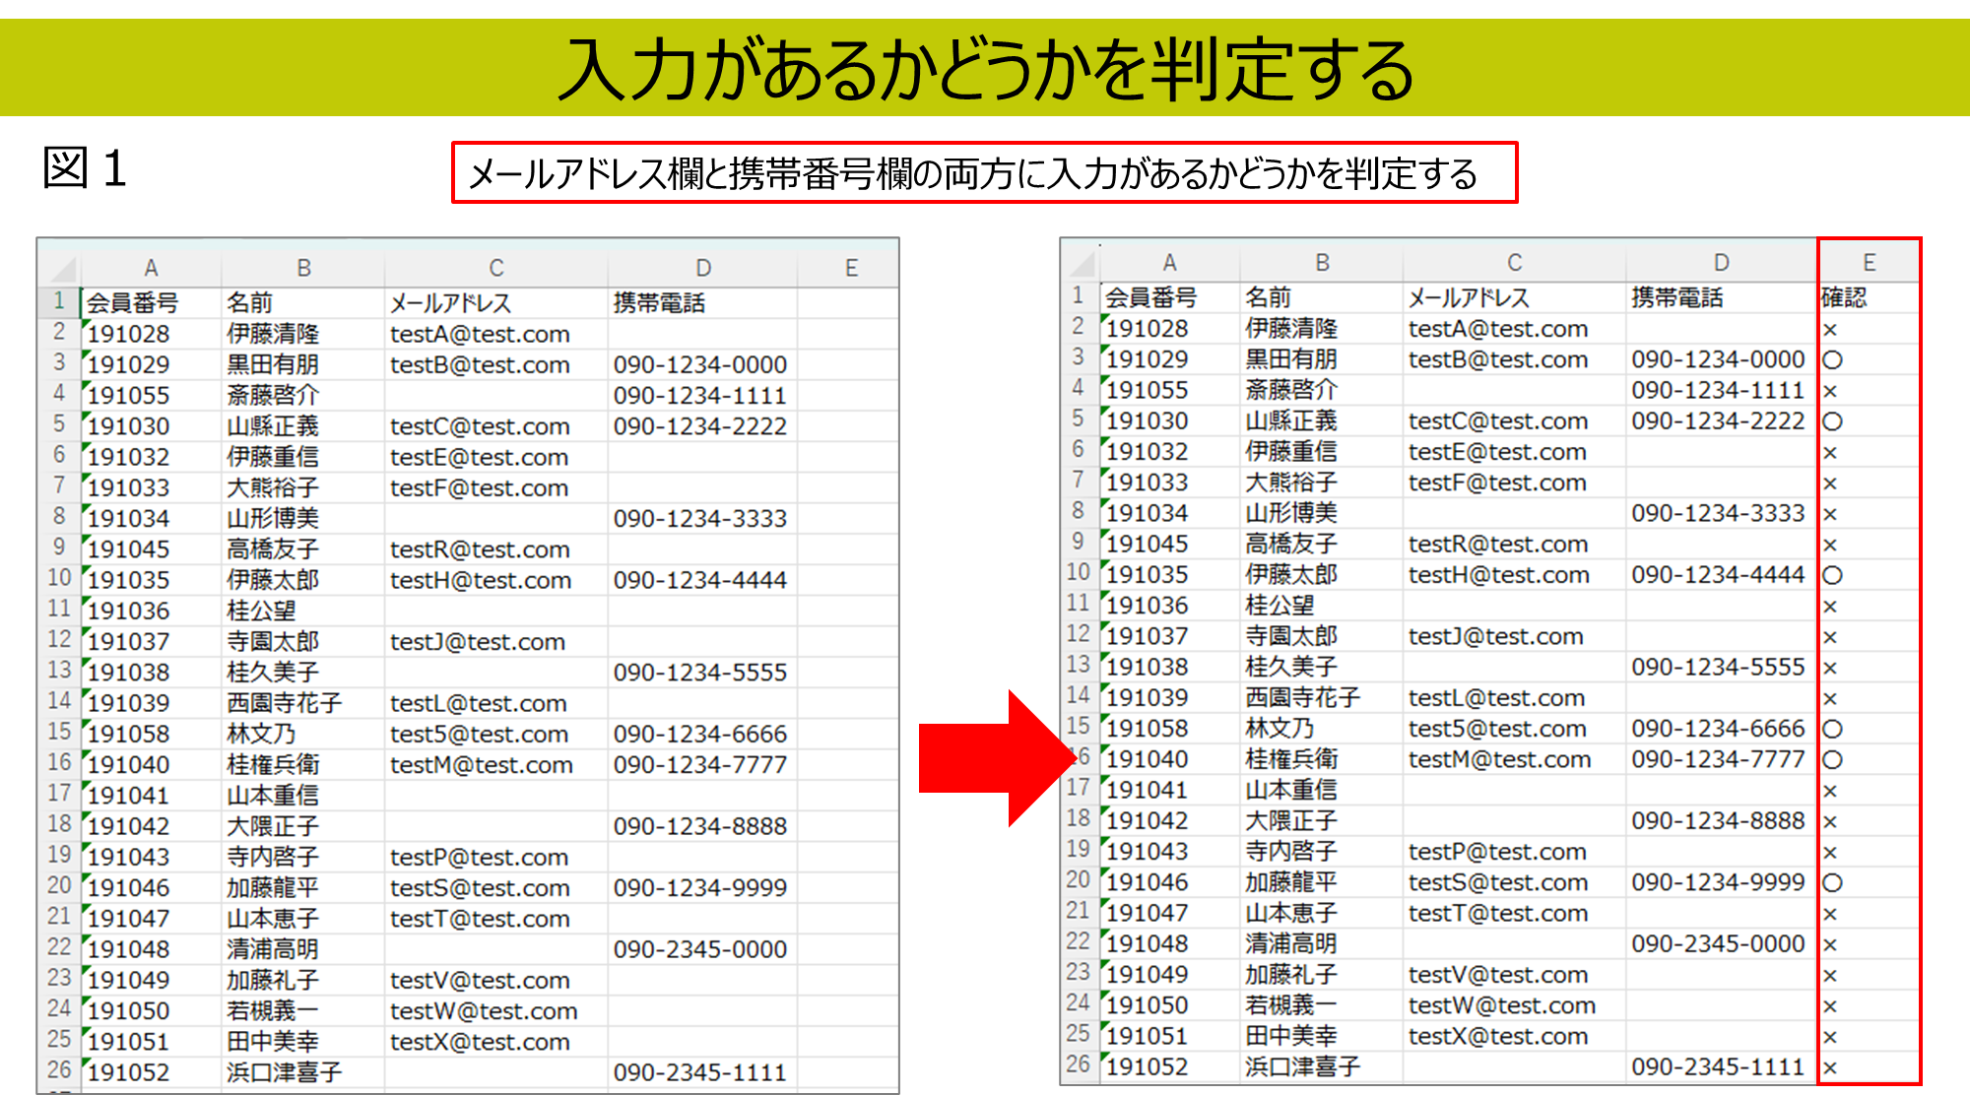Click cell containing testM@test.com in left table
Screen dimensions: 1970x1095
coord(481,765)
